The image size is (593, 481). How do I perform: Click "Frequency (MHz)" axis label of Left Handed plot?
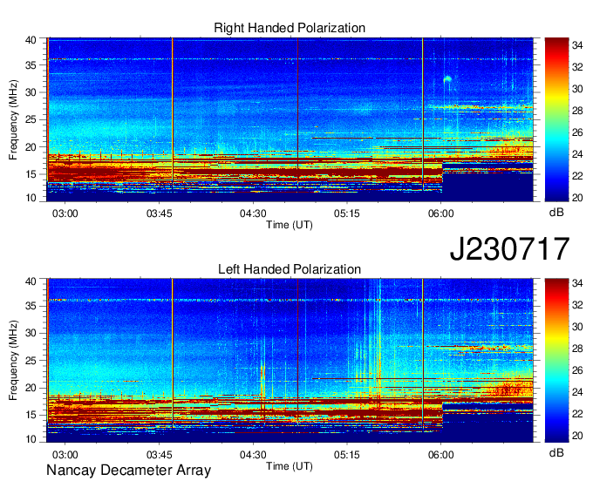pos(13,361)
